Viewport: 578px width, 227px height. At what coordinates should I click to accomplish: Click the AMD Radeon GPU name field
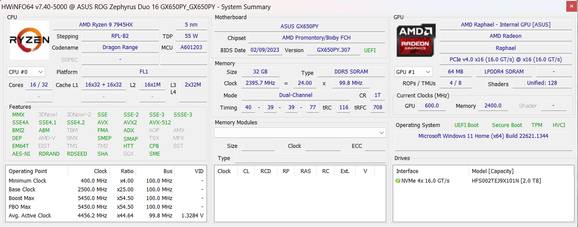(506, 36)
